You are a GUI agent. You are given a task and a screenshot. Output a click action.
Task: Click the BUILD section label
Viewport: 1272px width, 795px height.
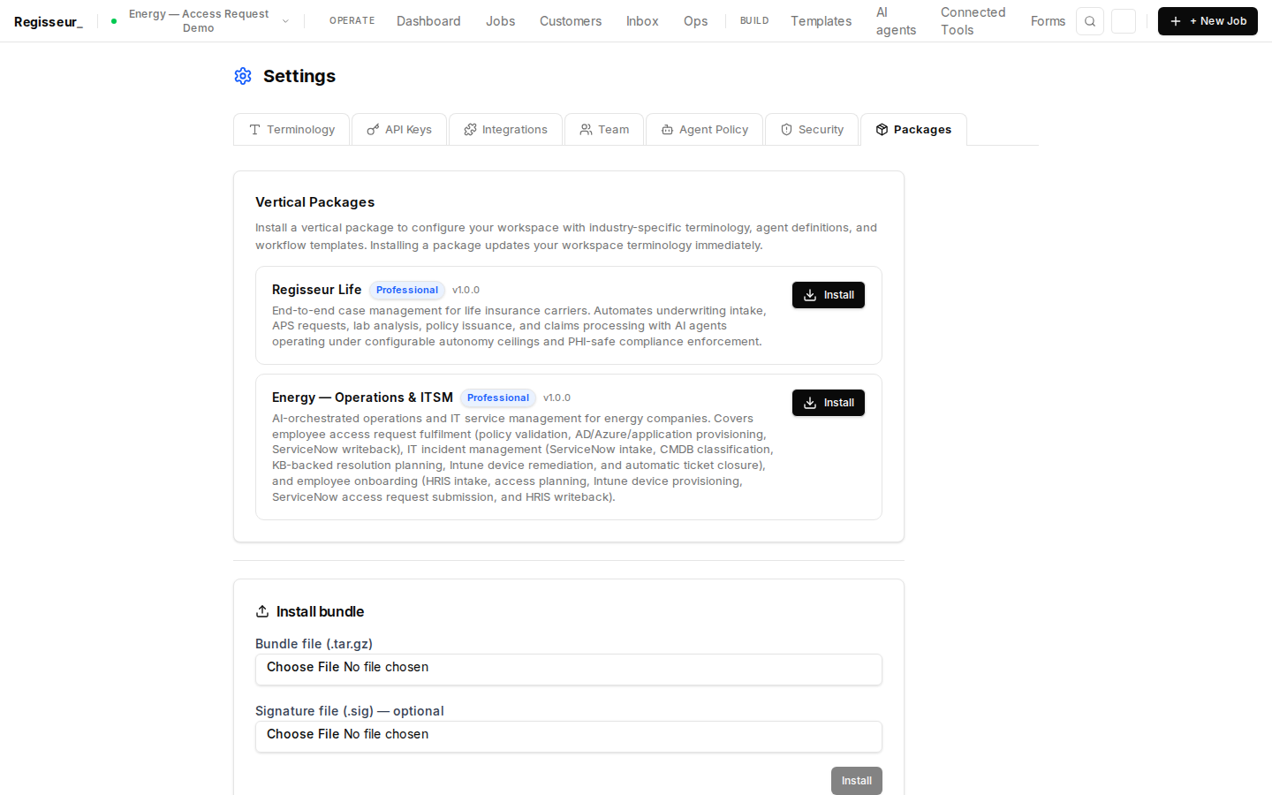tap(754, 21)
